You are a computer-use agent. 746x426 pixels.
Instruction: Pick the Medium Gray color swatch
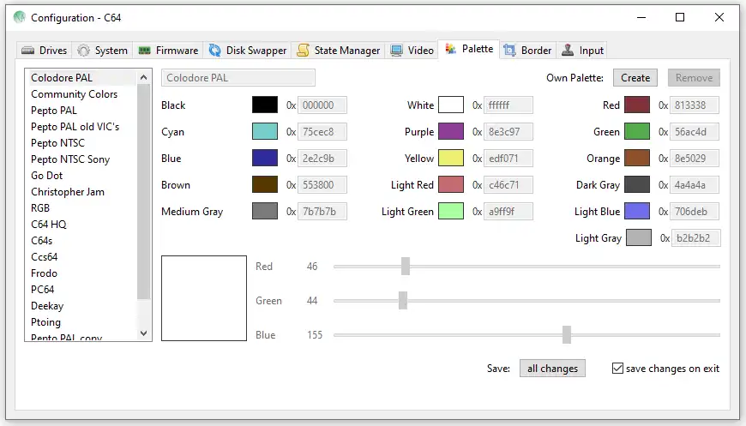(x=265, y=212)
